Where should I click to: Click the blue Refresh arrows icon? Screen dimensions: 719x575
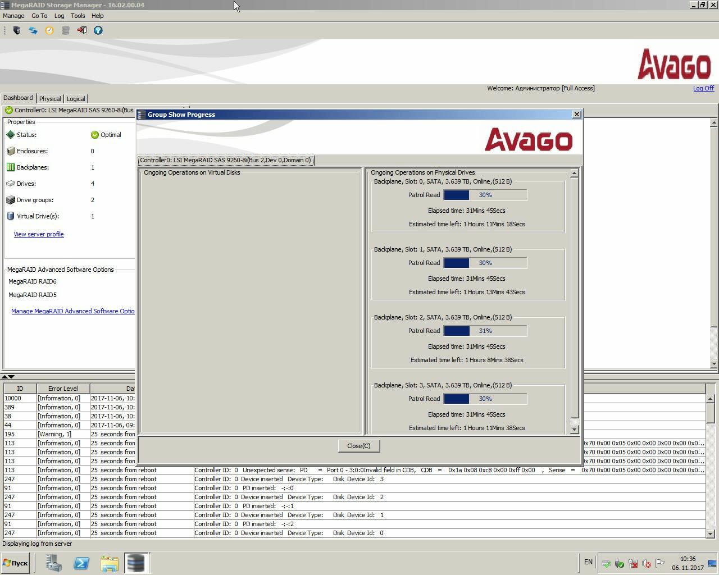coord(33,30)
